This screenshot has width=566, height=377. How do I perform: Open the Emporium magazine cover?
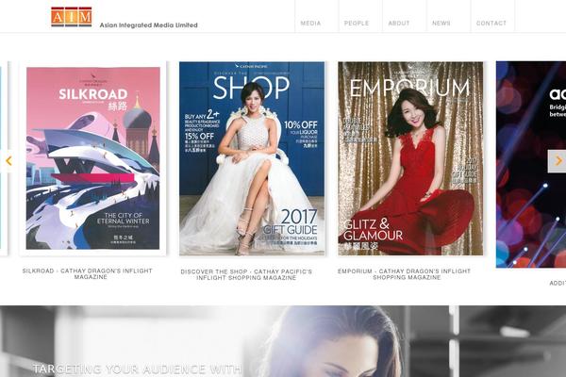coord(410,158)
